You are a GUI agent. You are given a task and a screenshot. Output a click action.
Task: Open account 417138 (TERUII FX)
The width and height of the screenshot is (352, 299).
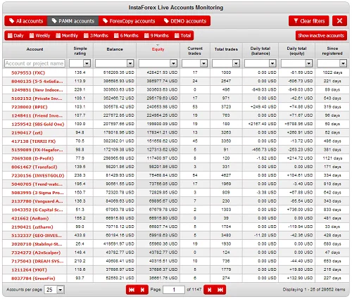(x=33, y=141)
